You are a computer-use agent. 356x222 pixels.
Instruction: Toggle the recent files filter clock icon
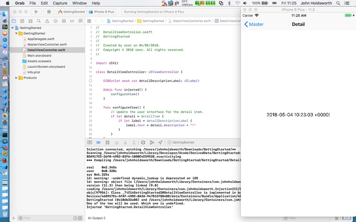point(75,218)
